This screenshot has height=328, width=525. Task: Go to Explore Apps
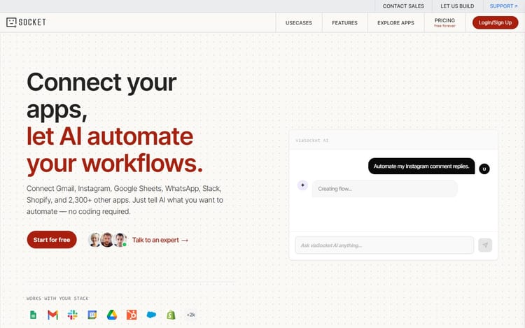pos(395,23)
